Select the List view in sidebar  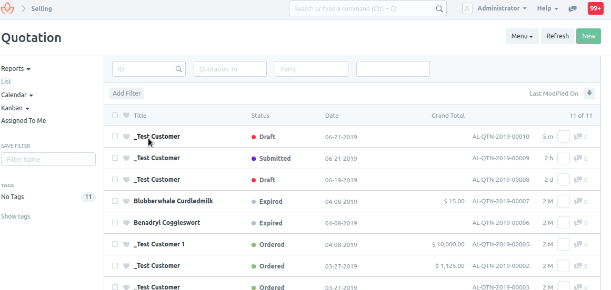tap(6, 81)
